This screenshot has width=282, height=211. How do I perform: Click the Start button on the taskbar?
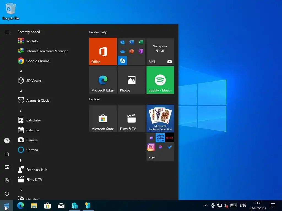point(7,206)
